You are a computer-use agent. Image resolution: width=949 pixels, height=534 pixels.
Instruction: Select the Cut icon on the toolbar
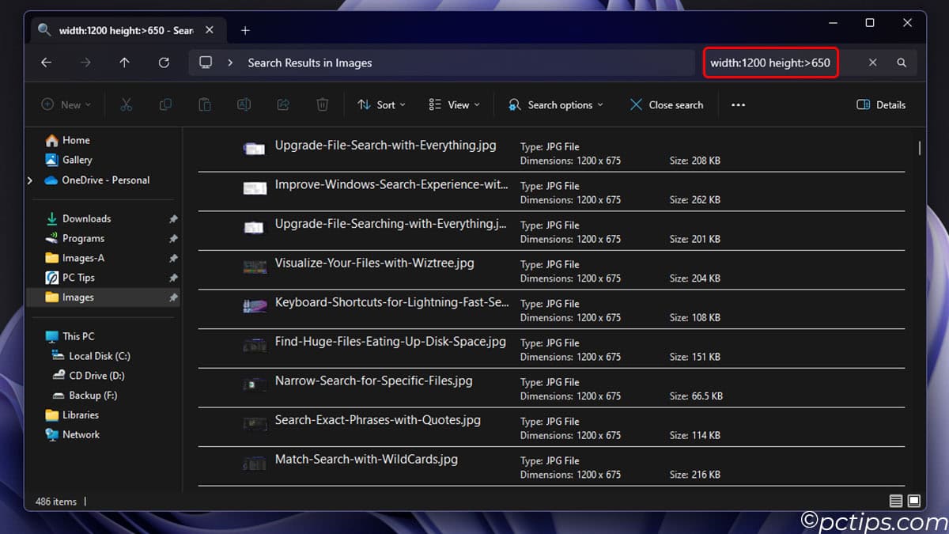126,104
